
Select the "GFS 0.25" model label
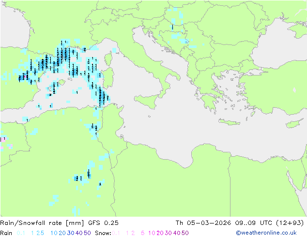pos(103,223)
